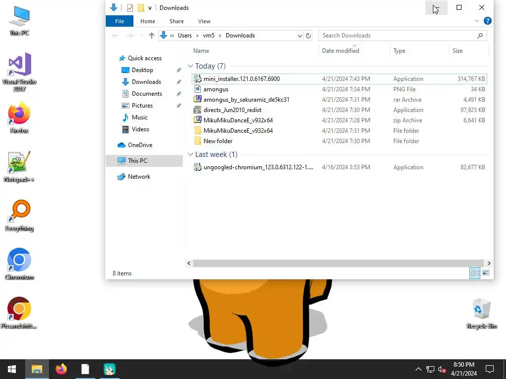
Task: Open Videos in navigation pane
Action: point(140,129)
